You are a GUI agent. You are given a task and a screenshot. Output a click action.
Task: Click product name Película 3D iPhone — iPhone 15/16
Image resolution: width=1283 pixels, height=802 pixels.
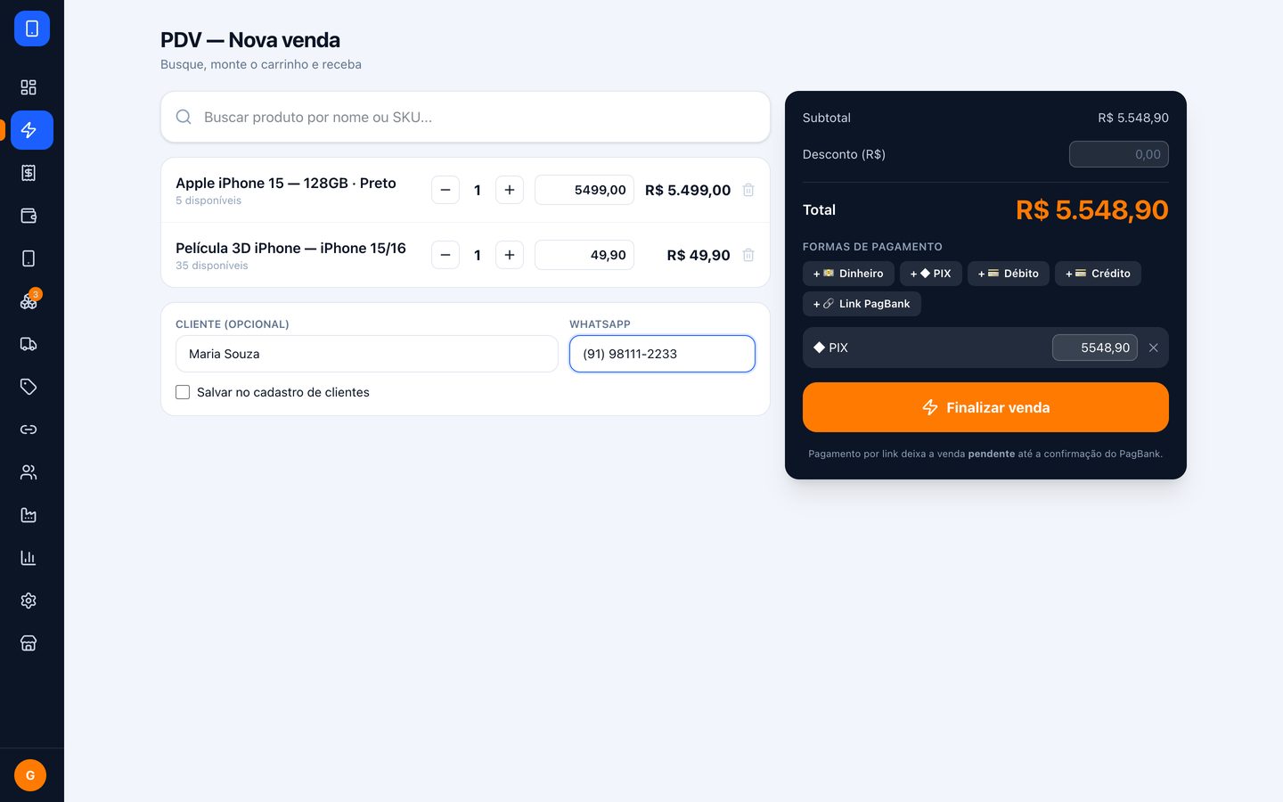(x=290, y=248)
